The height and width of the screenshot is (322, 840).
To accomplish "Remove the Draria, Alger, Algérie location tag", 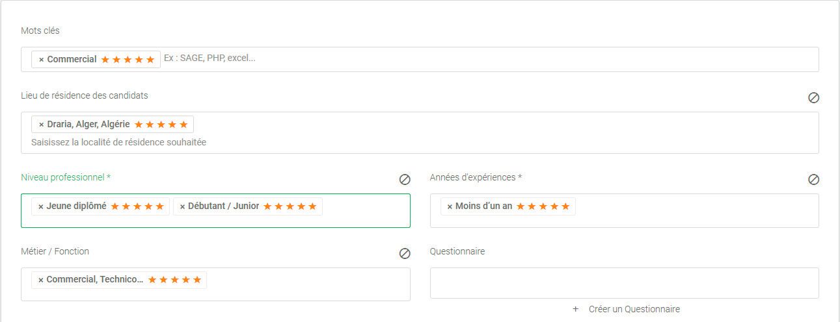I will (x=42, y=125).
